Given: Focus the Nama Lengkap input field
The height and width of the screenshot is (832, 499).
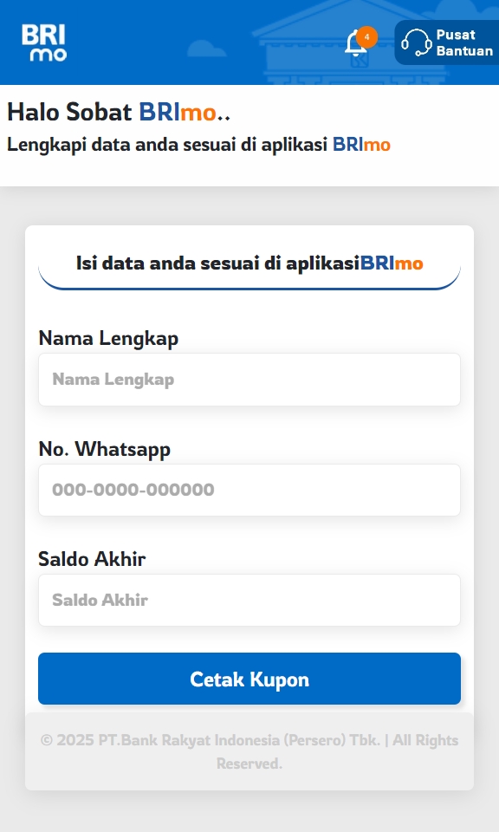Looking at the screenshot, I should pos(249,380).
